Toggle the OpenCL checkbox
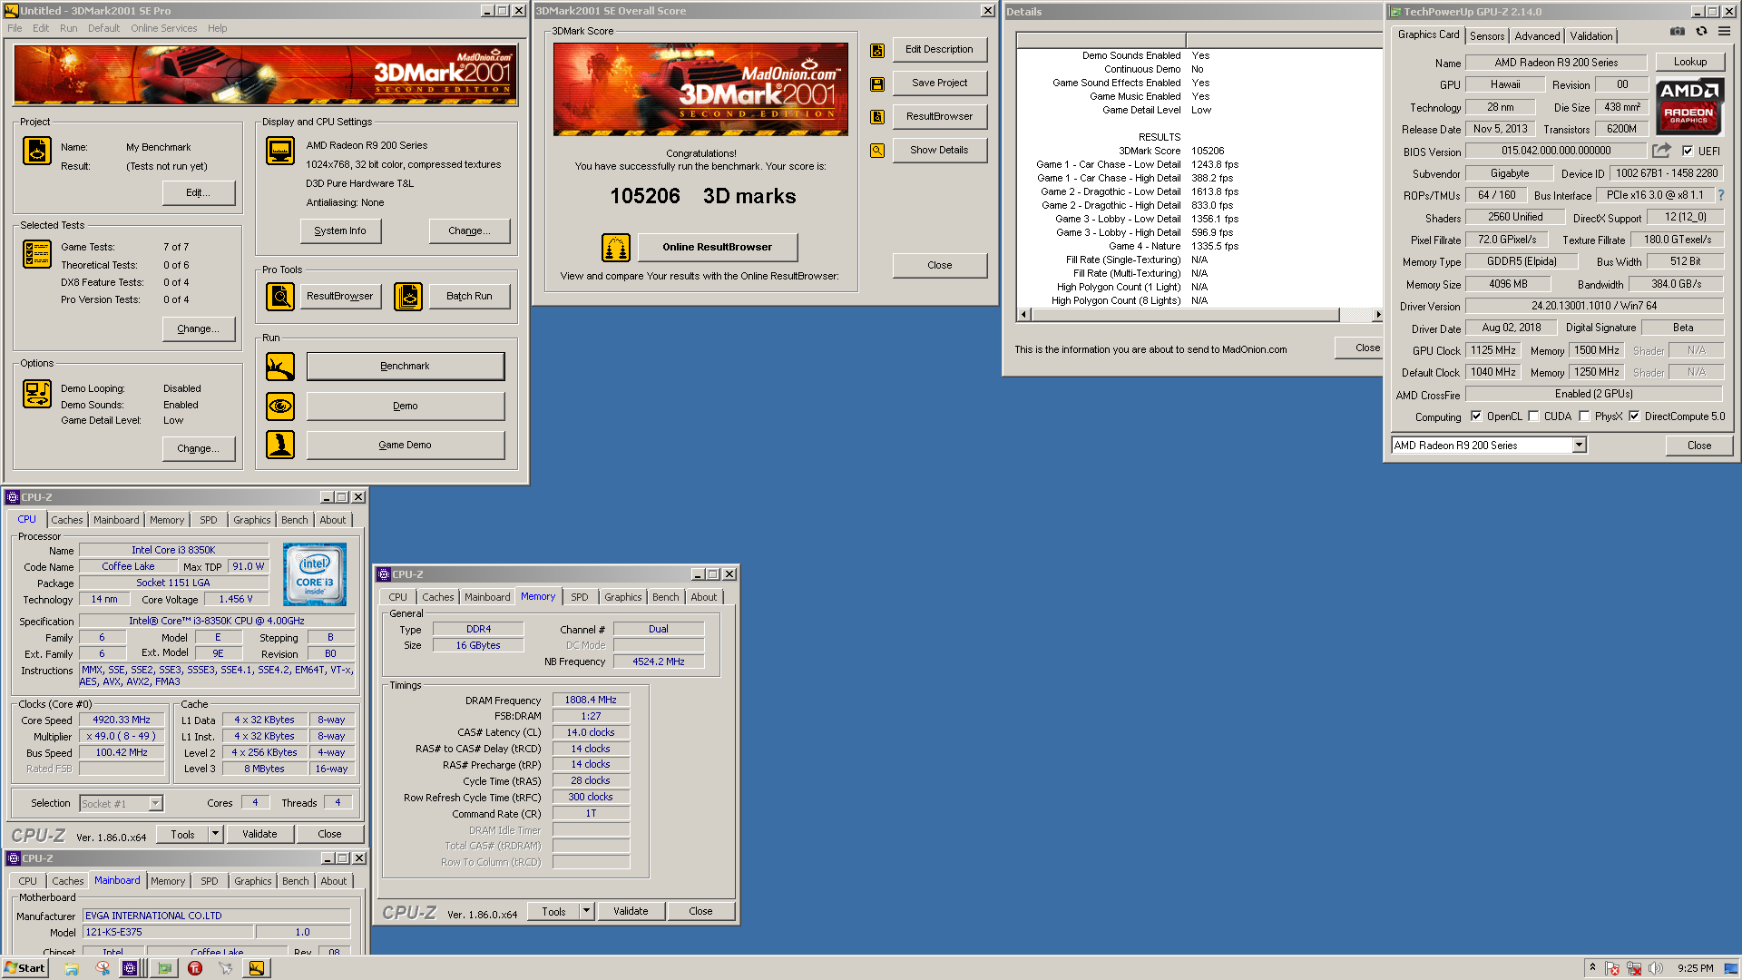 coord(1476,416)
